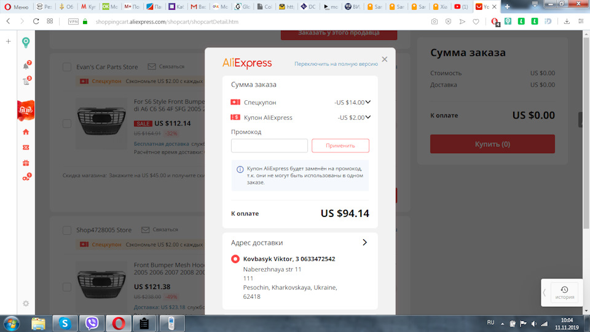Click the red gift box sidebar icon
Image resolution: width=590 pixels, height=332 pixels.
pos(26,162)
